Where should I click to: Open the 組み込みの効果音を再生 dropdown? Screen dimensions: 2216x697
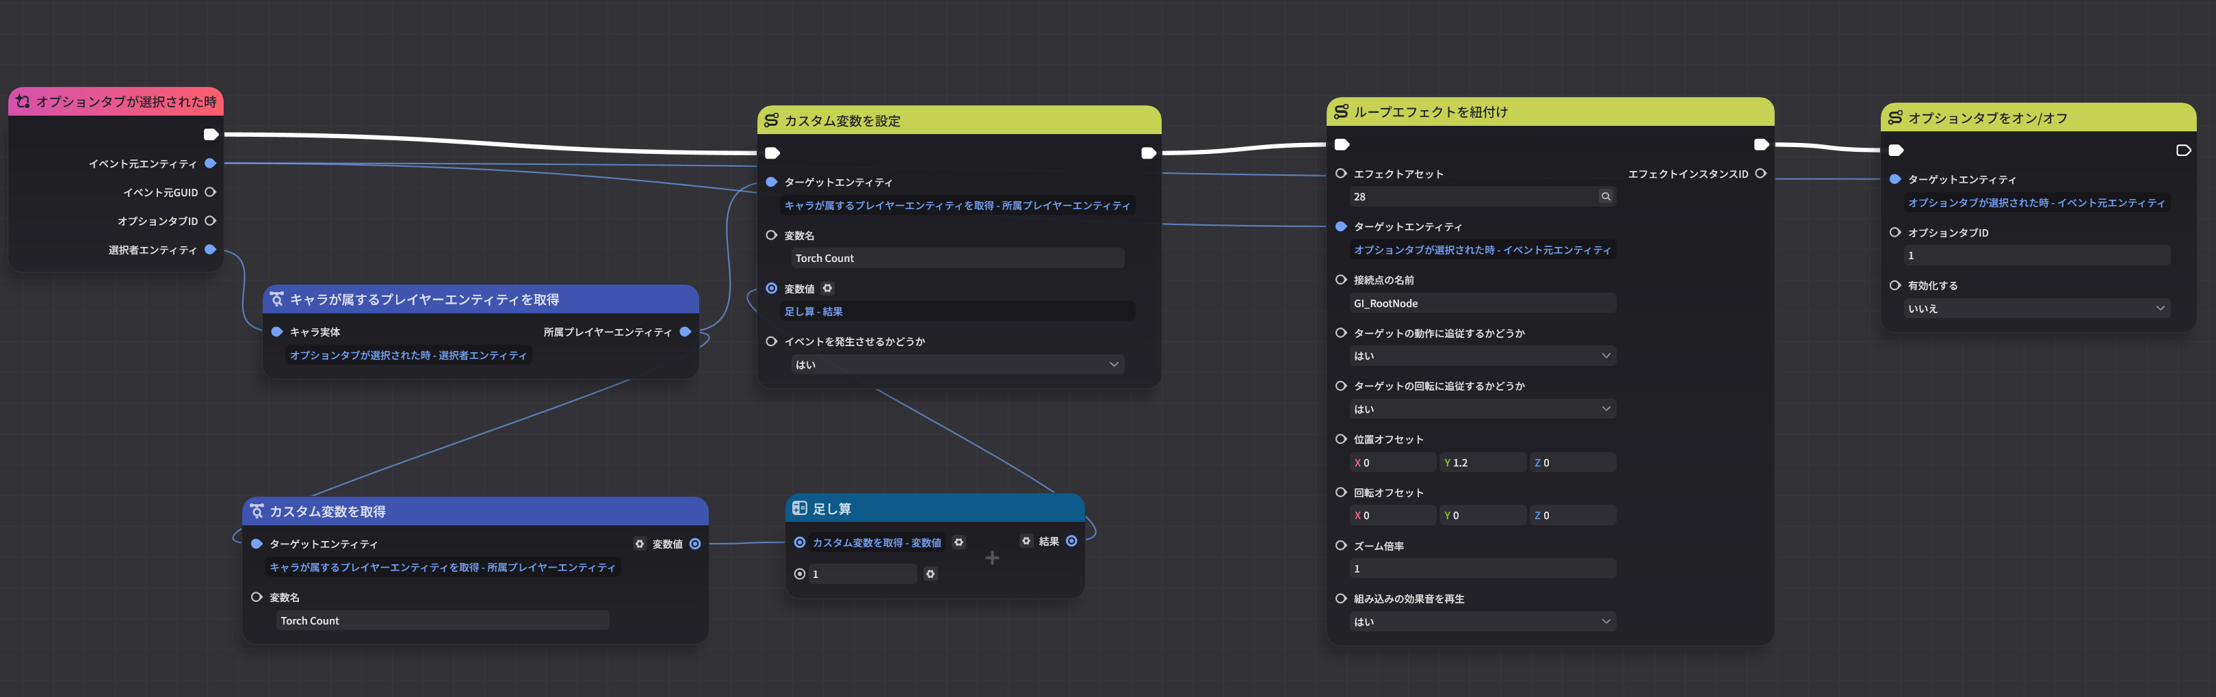1480,621
